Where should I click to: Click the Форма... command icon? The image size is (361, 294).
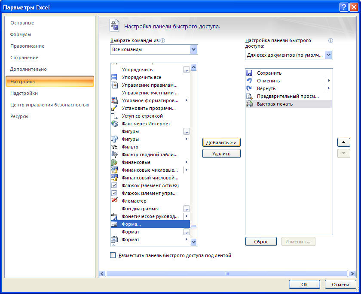pos(114,224)
